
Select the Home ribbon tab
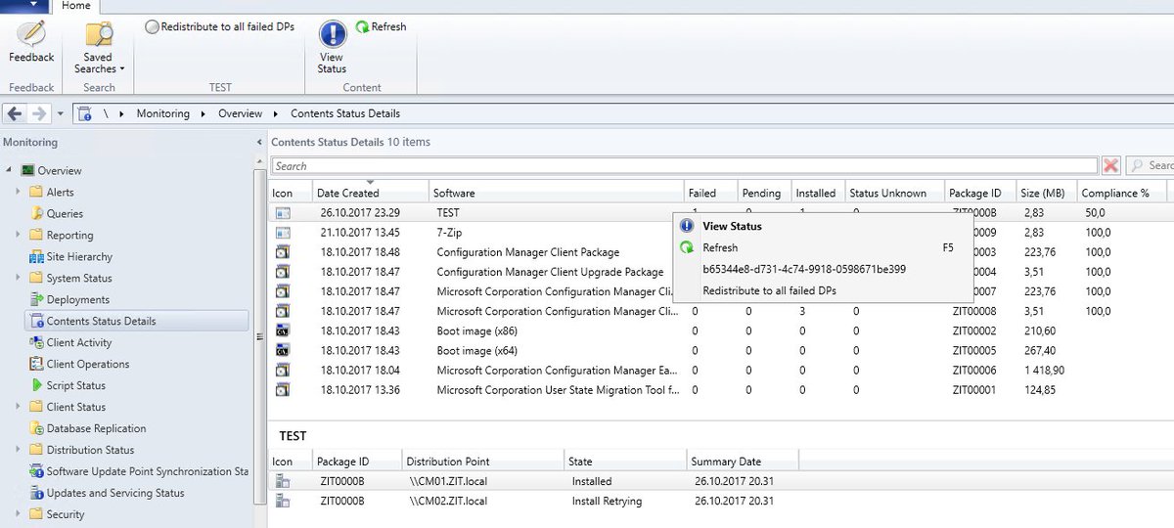click(x=75, y=6)
